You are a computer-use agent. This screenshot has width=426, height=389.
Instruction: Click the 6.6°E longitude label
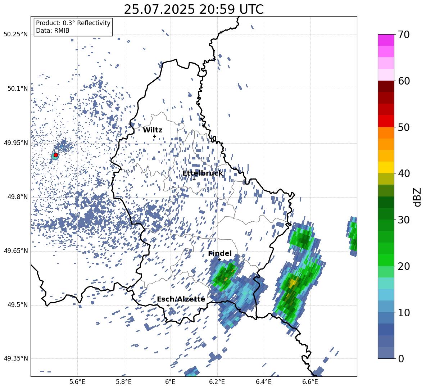[x=310, y=382]
